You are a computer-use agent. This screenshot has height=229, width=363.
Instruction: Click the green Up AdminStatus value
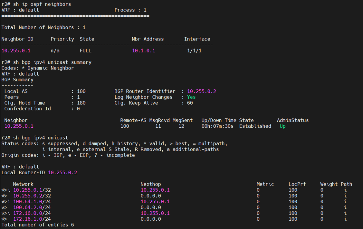282,126
